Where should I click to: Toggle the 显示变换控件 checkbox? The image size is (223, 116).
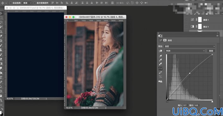tap(35, 3)
